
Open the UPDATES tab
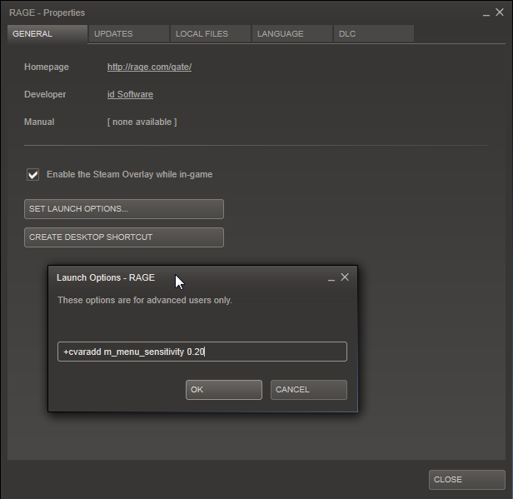129,33
